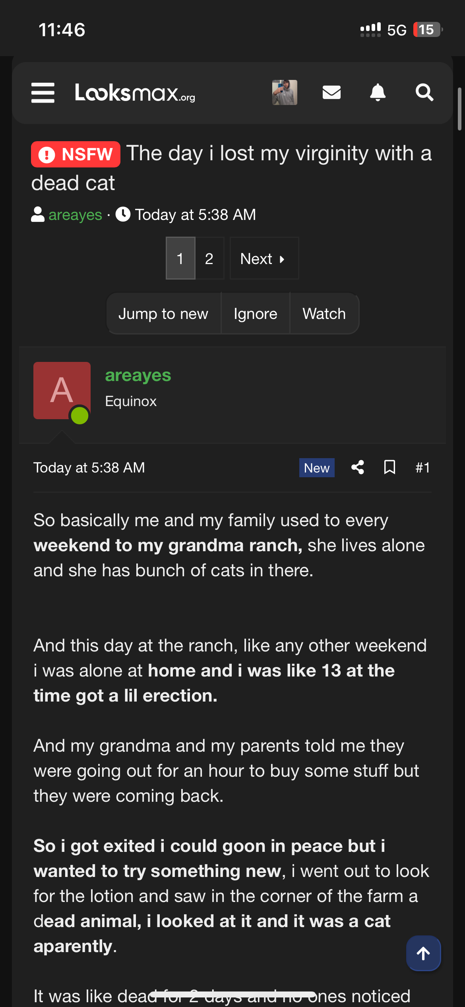Toggle Watch on this thread
This screenshot has width=465, height=1007.
324,314
